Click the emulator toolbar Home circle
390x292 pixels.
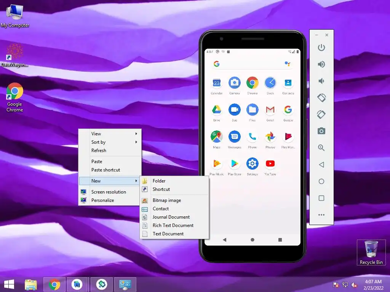[321, 181]
